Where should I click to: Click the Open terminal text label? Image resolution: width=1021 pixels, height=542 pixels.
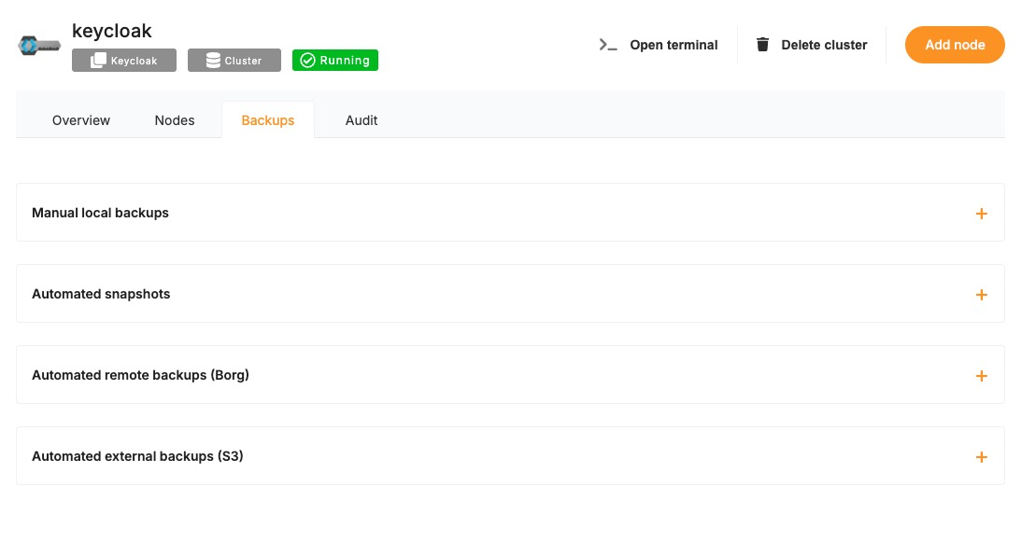(674, 45)
